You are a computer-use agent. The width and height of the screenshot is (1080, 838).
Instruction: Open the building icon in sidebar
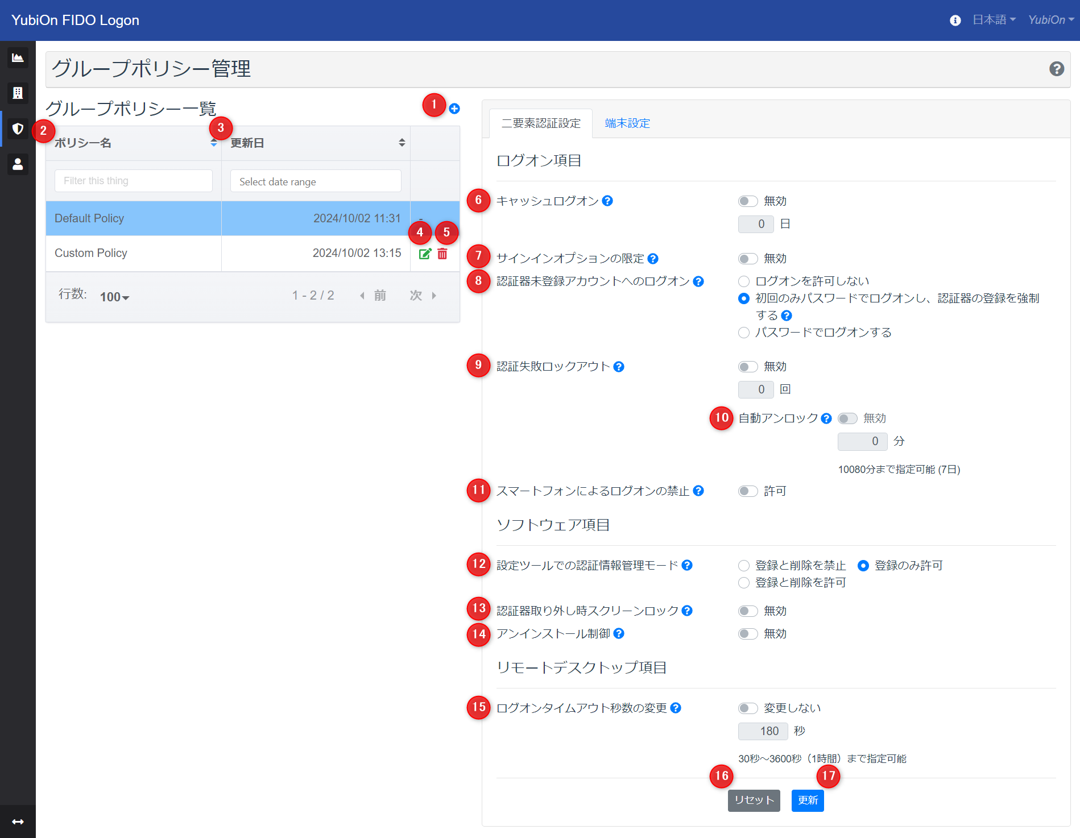point(18,93)
